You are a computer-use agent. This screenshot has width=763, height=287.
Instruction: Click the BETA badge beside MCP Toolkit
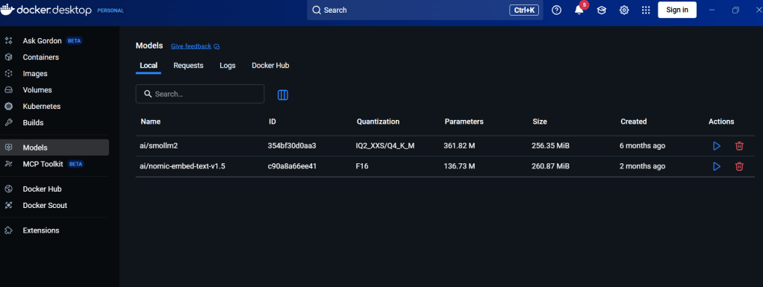(x=76, y=164)
